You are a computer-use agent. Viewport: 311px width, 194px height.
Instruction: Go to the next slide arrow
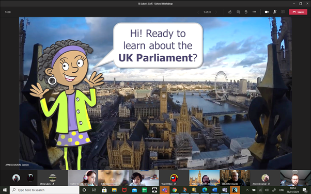point(216,12)
